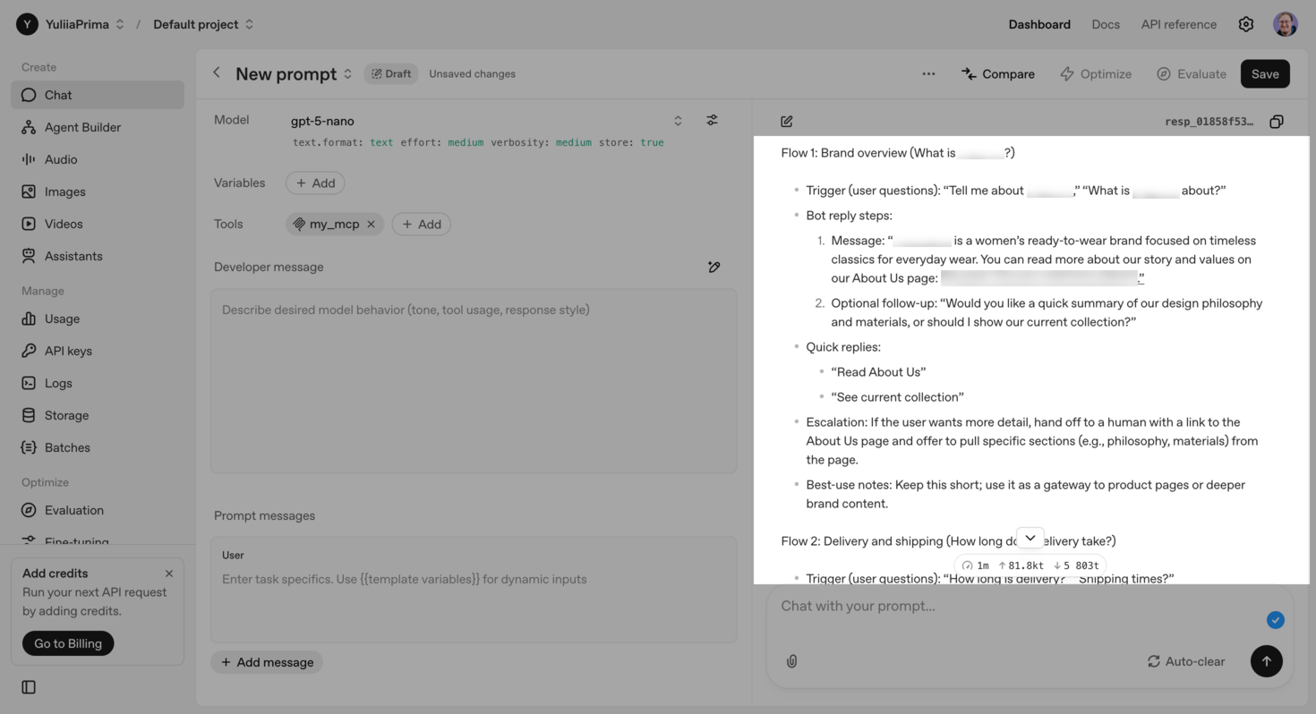The height and width of the screenshot is (714, 1316).
Task: Save the prompt
Action: (1265, 73)
